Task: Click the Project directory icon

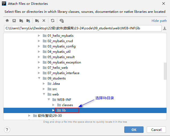Action: [21, 21]
